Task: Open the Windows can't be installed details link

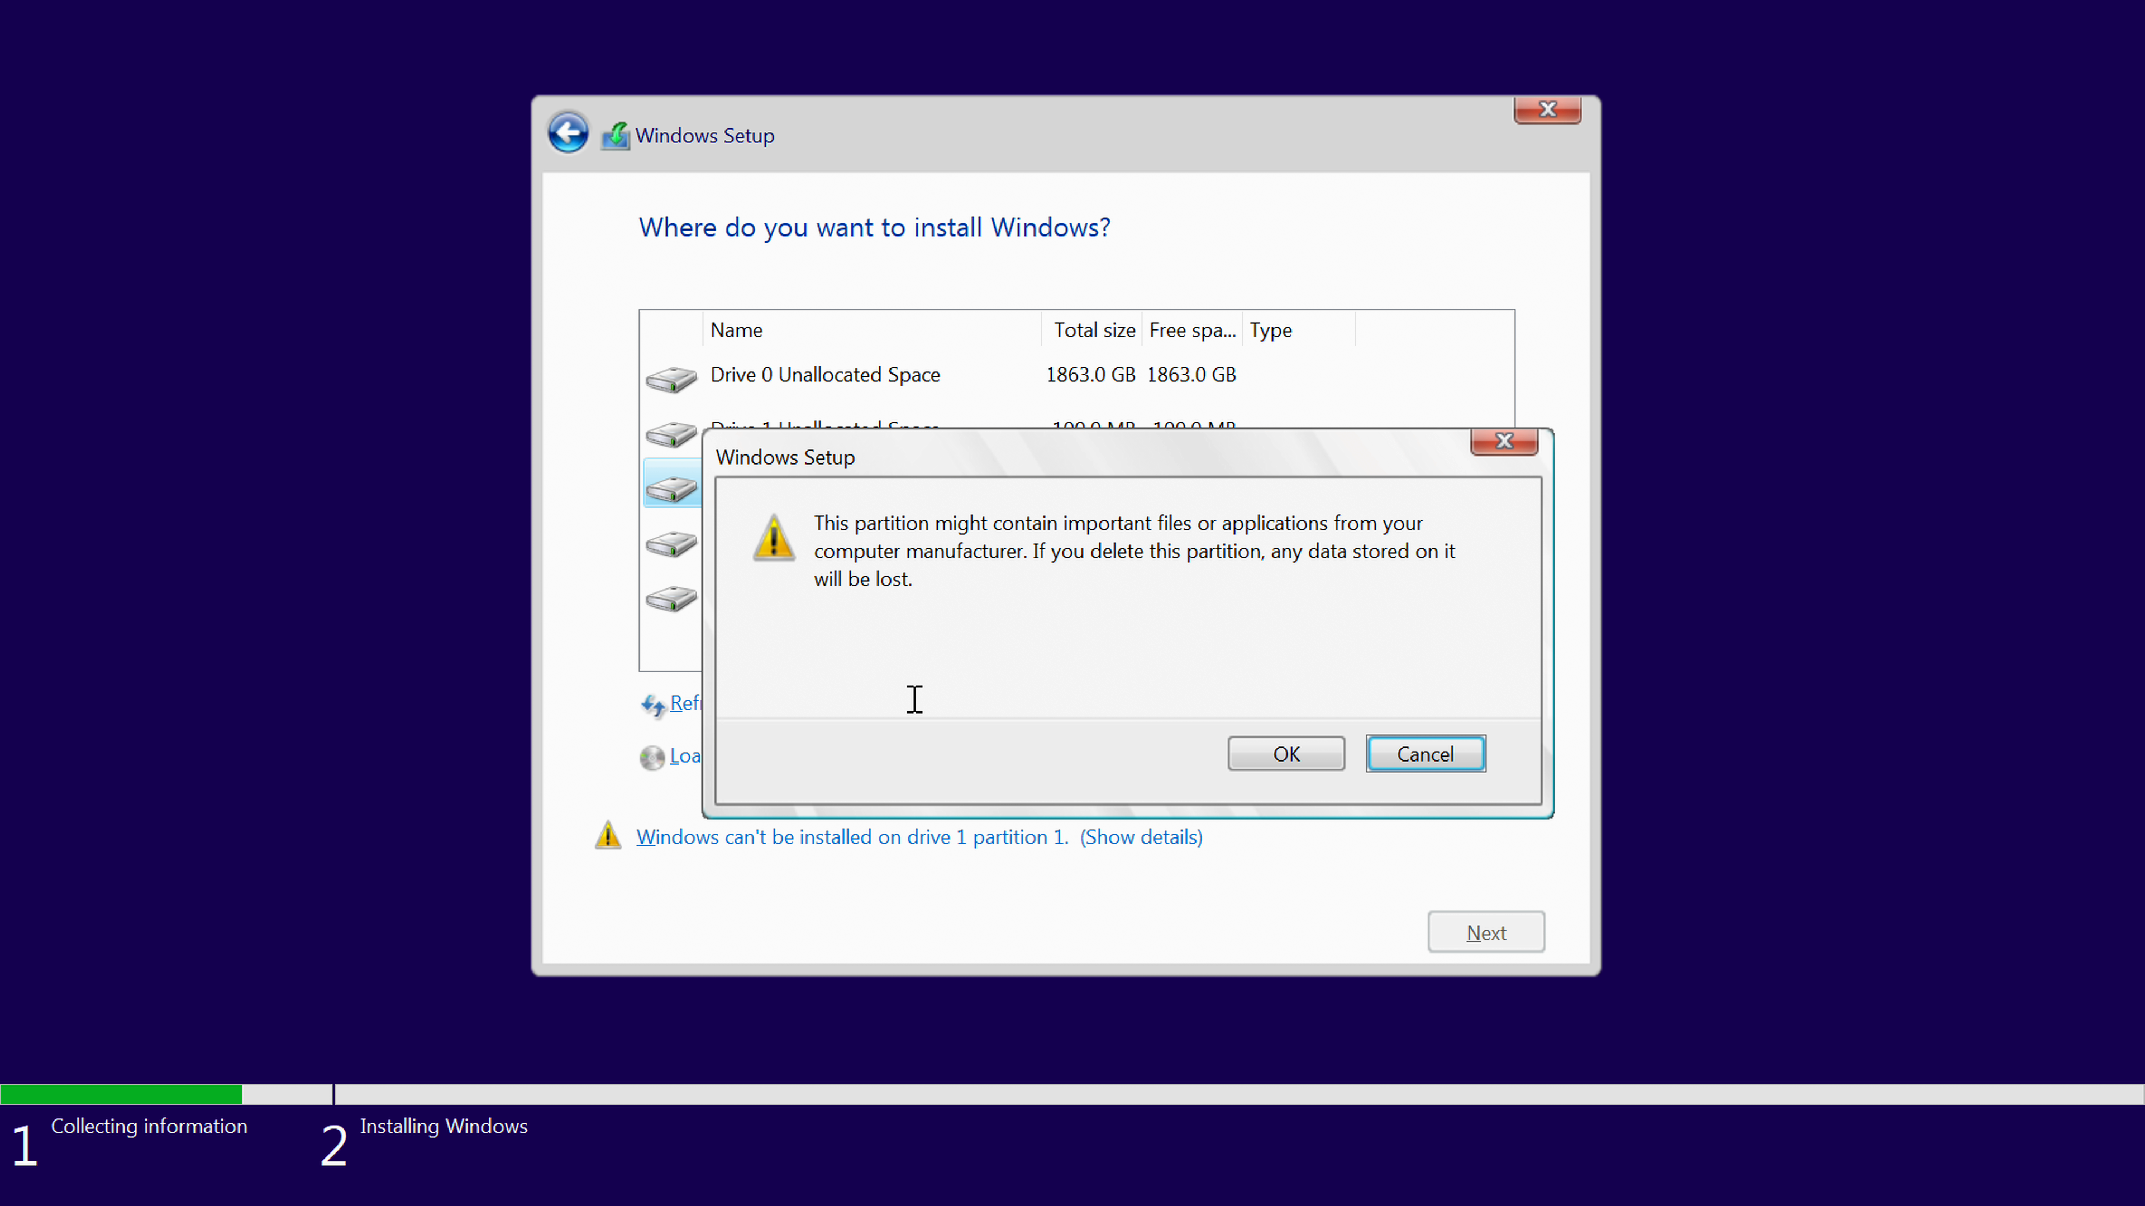Action: pos(919,837)
